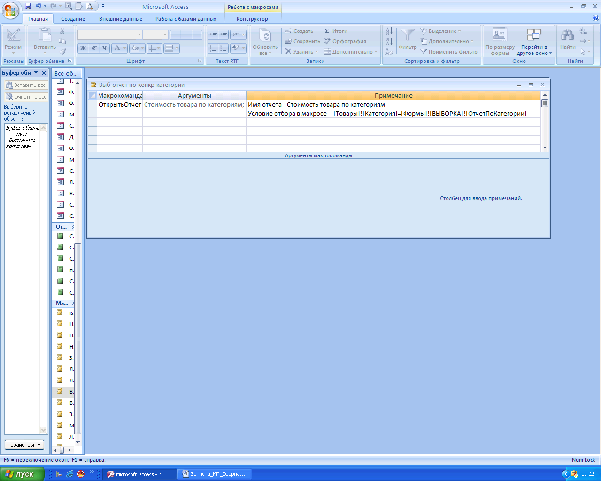This screenshot has width=601, height=481.
Task: Click the increase indent icon
Action: coord(224,34)
